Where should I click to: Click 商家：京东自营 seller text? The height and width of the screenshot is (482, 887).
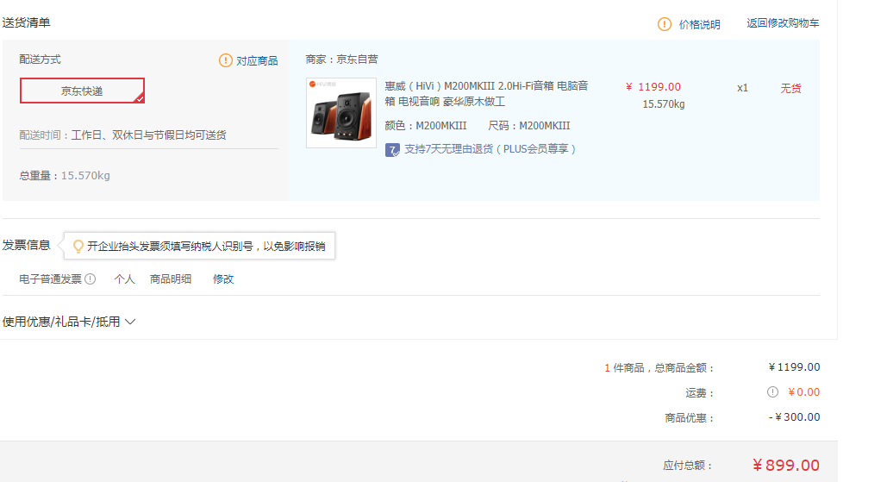pyautogui.click(x=341, y=59)
